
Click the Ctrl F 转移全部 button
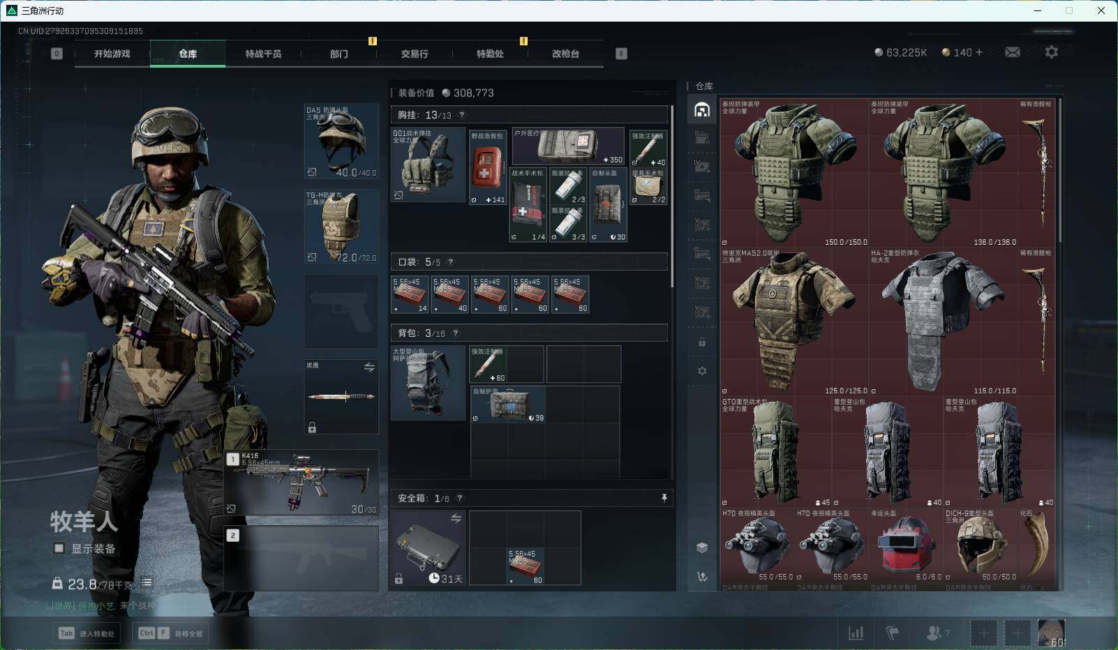coord(171,633)
